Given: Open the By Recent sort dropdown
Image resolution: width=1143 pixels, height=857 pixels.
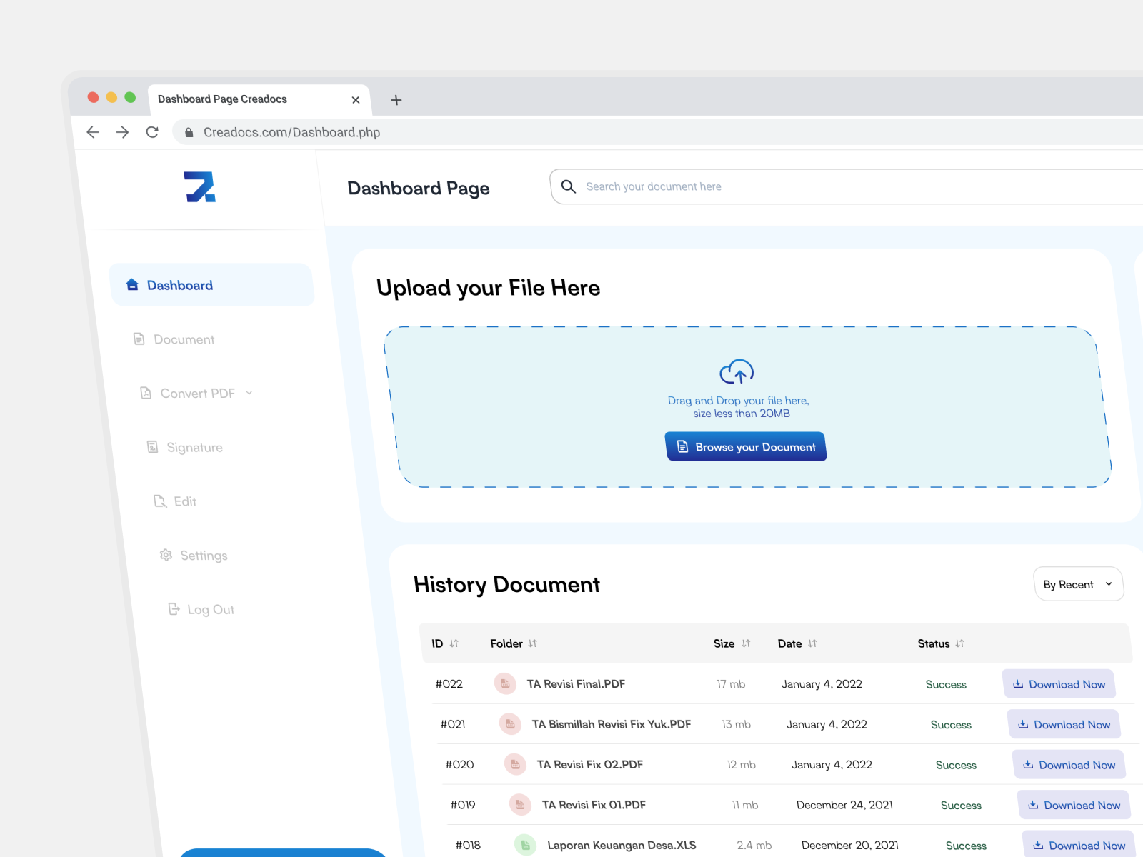Looking at the screenshot, I should click(x=1078, y=583).
